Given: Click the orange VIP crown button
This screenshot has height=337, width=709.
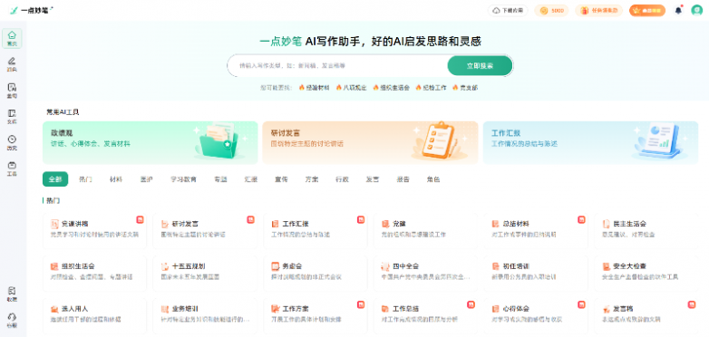Looking at the screenshot, I should (x=647, y=10).
